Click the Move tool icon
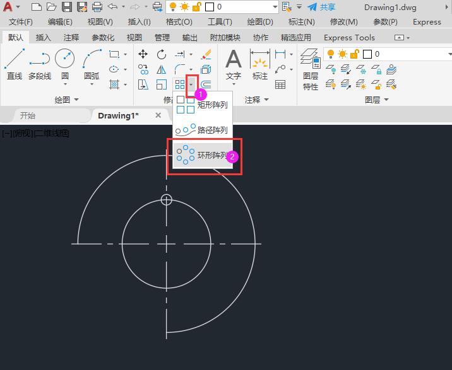The width and height of the screenshot is (452, 370). click(143, 54)
